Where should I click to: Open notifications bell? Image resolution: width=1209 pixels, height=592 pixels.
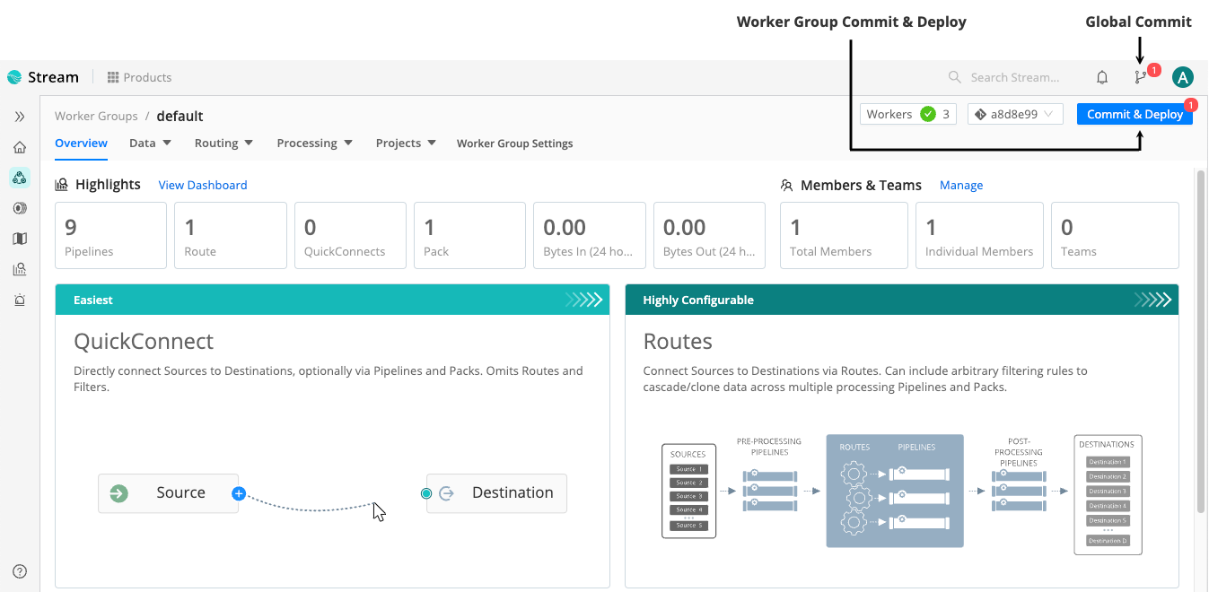pos(1102,77)
